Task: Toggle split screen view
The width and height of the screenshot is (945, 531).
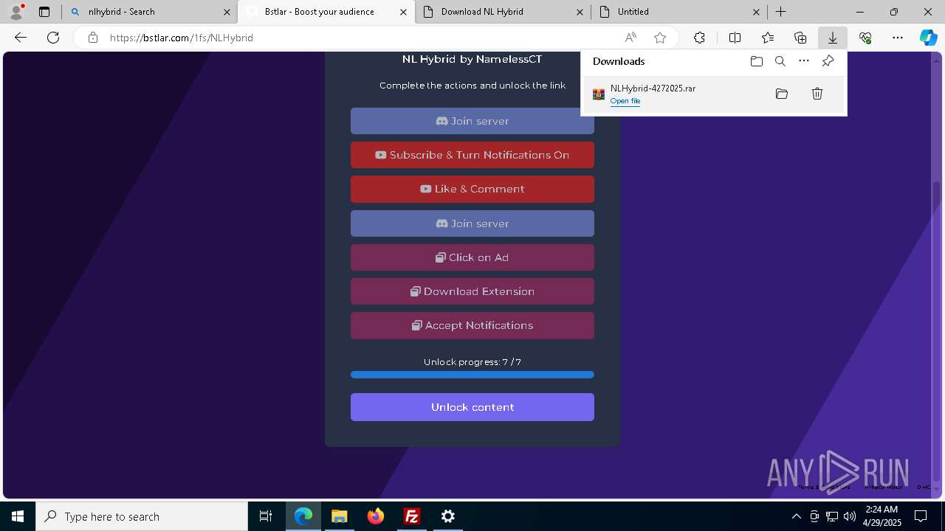Action: click(x=735, y=38)
